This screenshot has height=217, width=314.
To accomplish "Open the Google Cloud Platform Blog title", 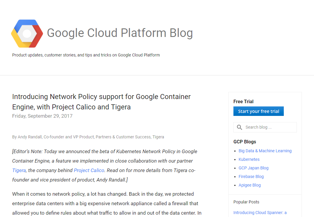I will tap(120, 33).
